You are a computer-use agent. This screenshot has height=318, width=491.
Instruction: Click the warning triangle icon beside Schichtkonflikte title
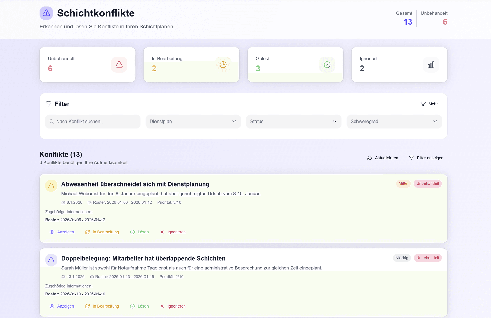tap(46, 13)
